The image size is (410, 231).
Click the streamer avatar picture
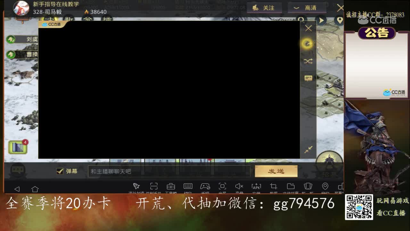(x=21, y=8)
